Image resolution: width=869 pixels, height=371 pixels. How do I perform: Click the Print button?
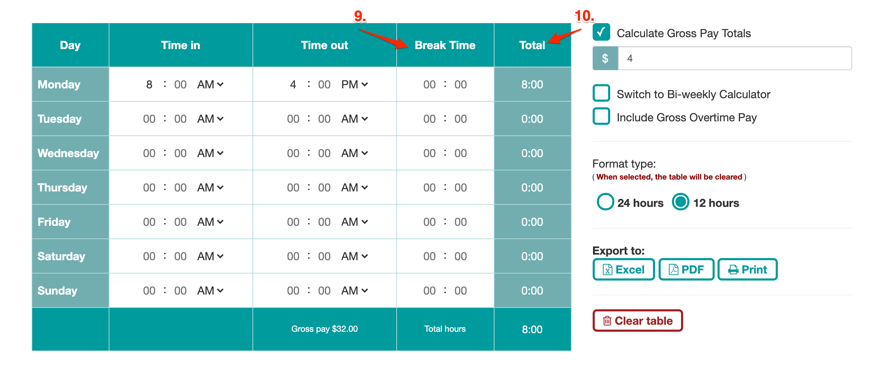pos(747,269)
